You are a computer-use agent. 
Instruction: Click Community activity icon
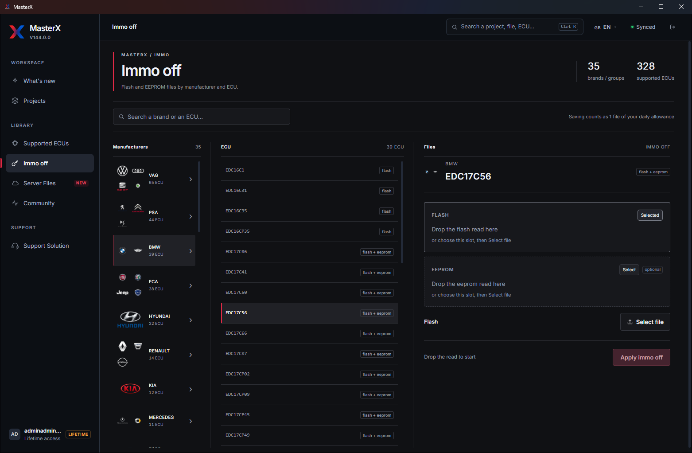coord(15,203)
